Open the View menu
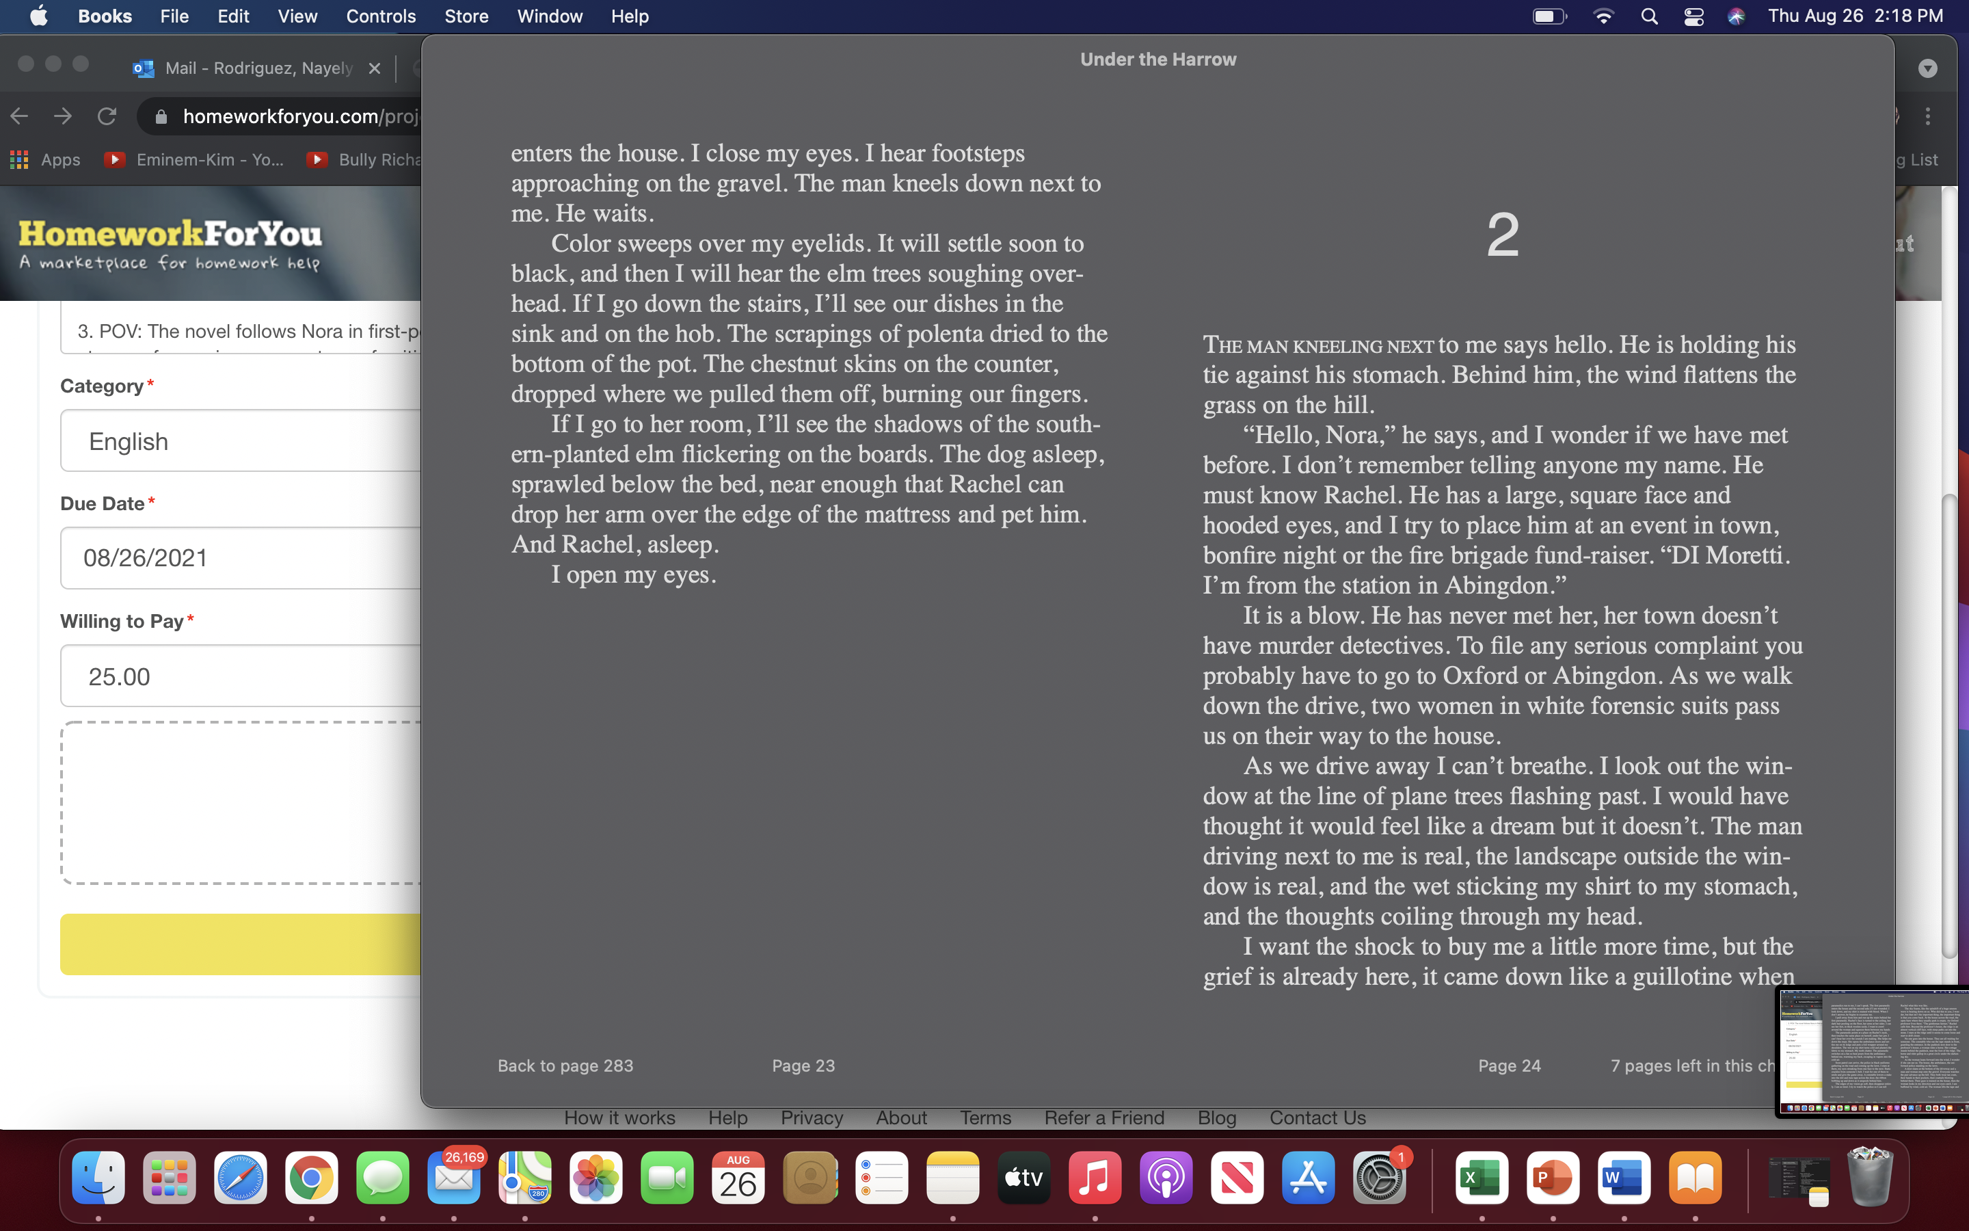Image resolution: width=1969 pixels, height=1231 pixels. (297, 16)
